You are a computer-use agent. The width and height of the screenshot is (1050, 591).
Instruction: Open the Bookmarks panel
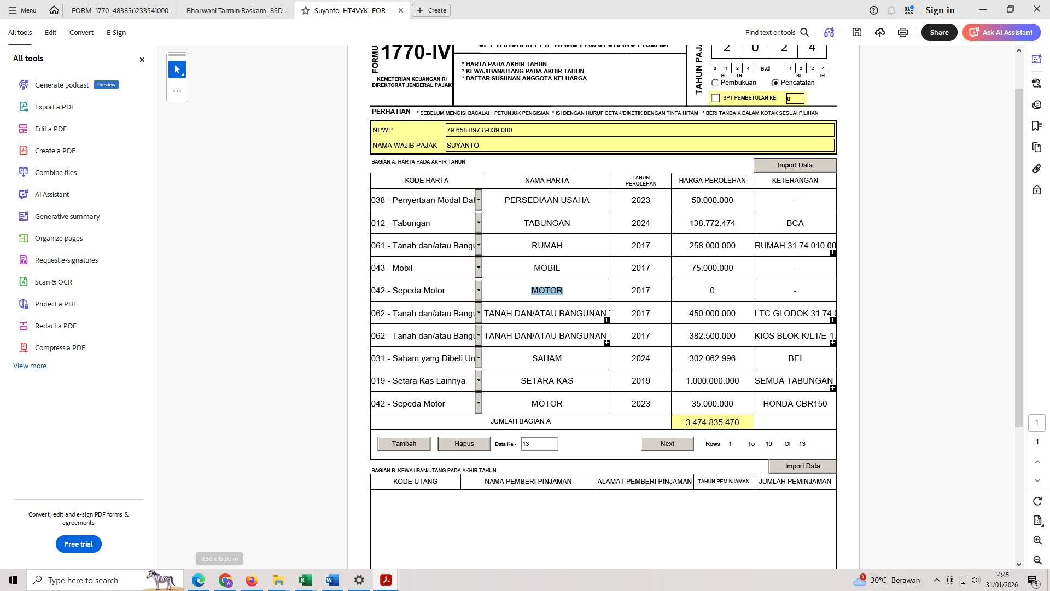1037,126
